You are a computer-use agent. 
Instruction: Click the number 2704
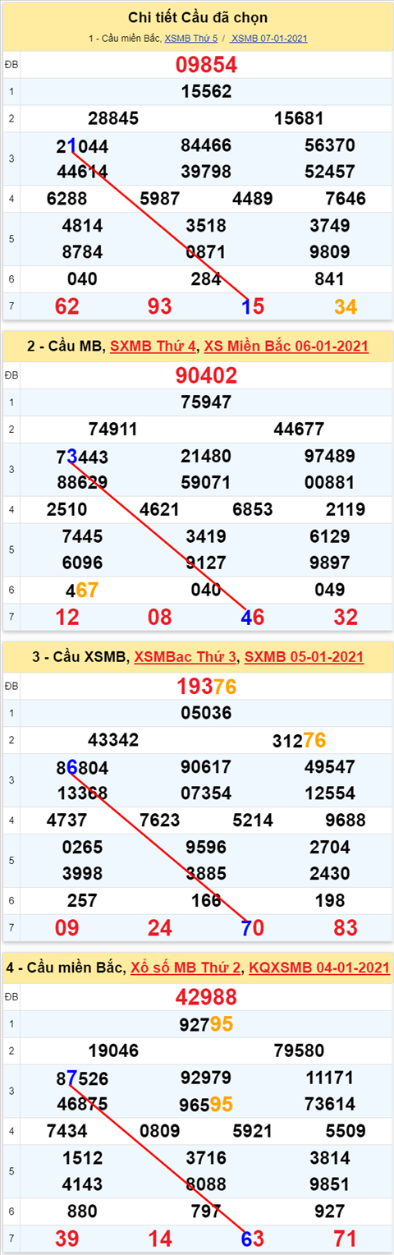[x=329, y=847]
